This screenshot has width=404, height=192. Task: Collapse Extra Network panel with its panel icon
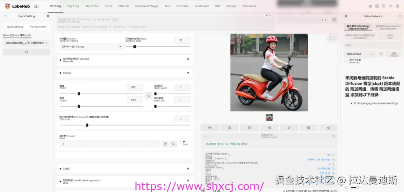click(x=400, y=16)
